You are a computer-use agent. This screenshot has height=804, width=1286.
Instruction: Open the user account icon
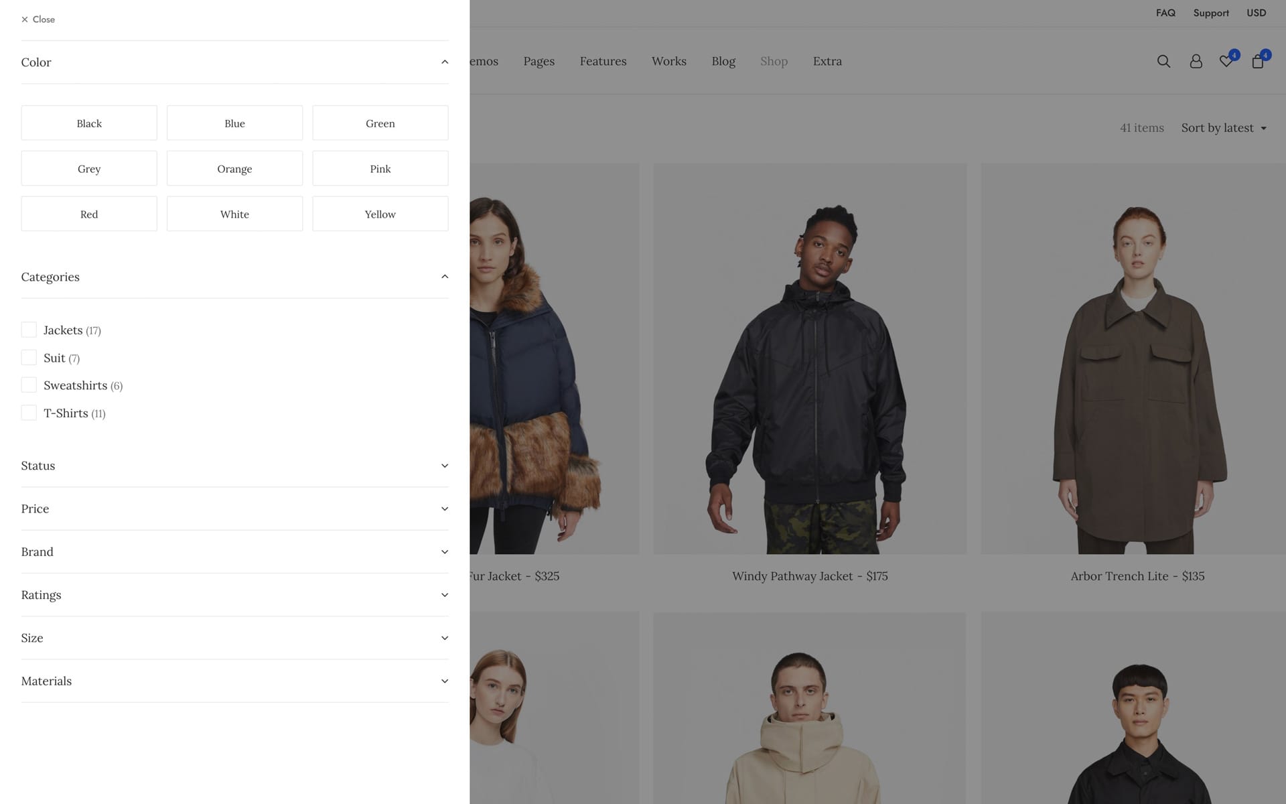coord(1196,62)
